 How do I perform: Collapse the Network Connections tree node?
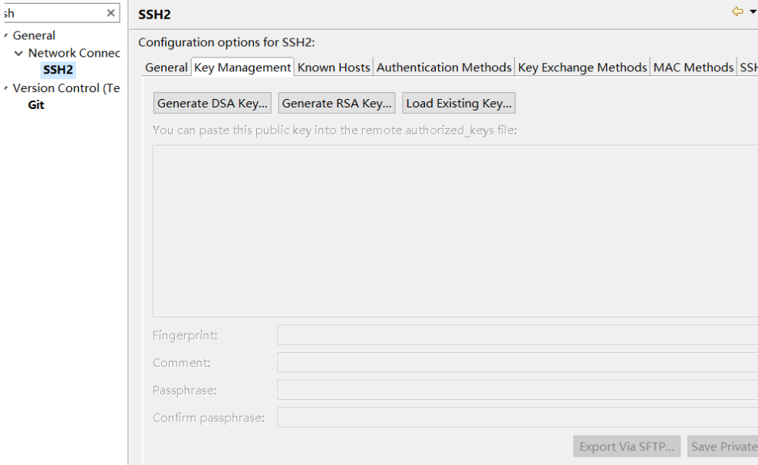click(18, 53)
